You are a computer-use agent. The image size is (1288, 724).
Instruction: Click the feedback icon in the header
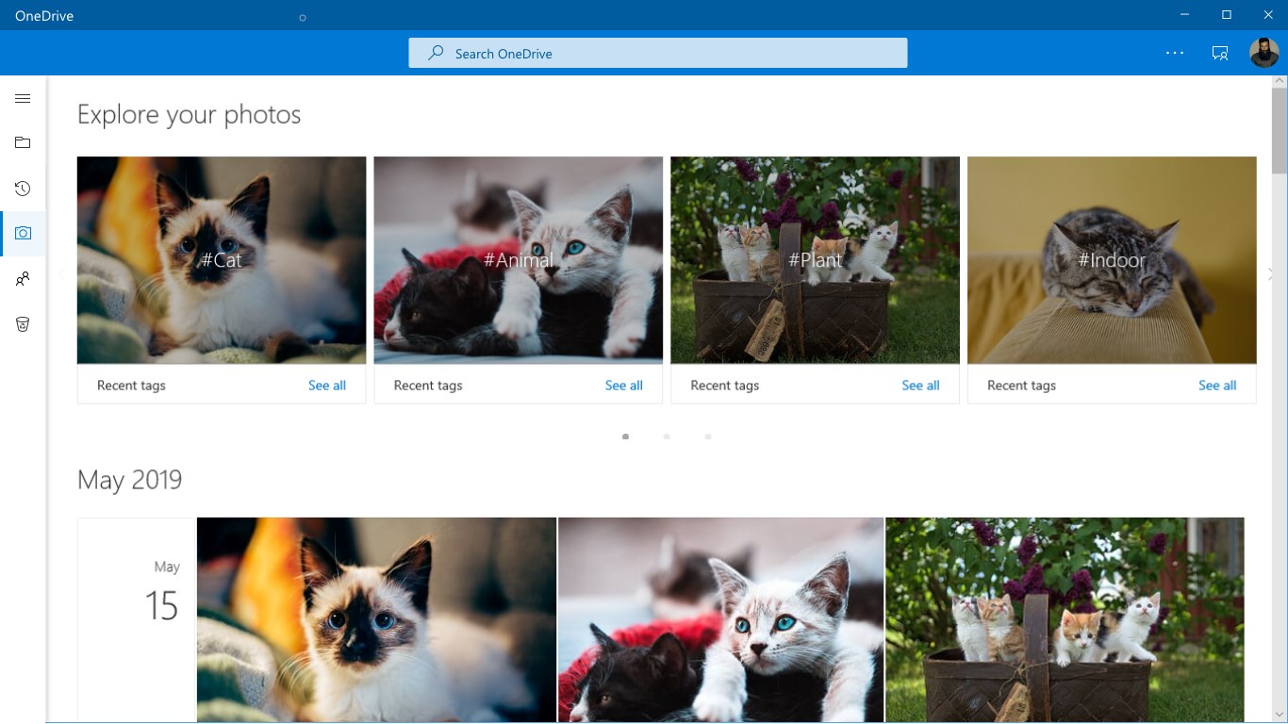[1220, 53]
